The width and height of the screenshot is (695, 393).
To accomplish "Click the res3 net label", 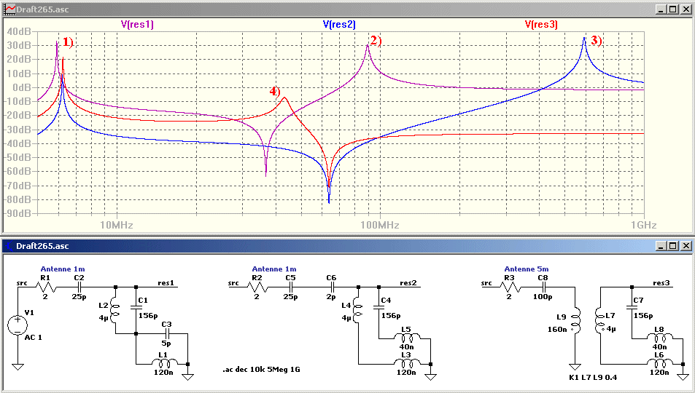I will tap(661, 283).
